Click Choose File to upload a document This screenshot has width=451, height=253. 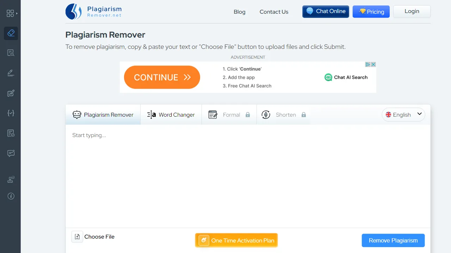[x=99, y=237]
